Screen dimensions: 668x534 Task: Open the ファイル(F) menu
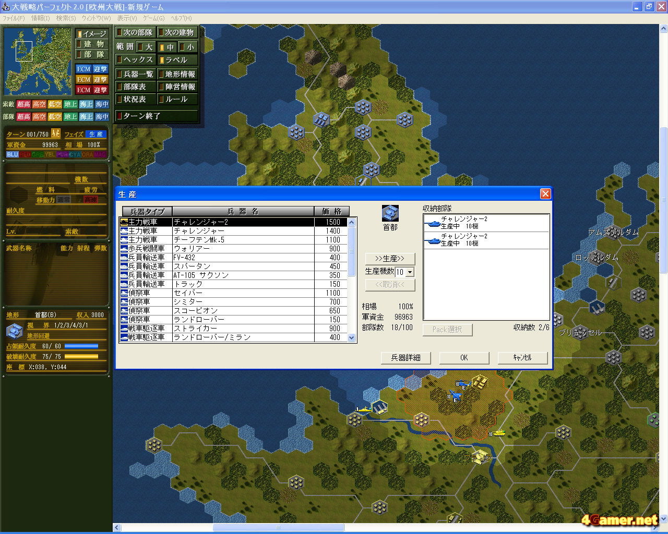pos(14,18)
